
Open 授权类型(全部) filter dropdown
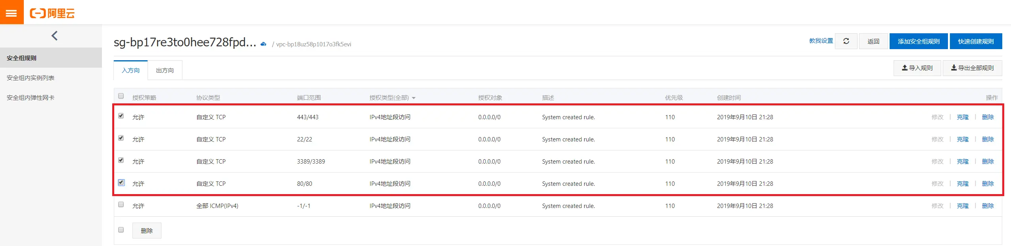tap(392, 97)
